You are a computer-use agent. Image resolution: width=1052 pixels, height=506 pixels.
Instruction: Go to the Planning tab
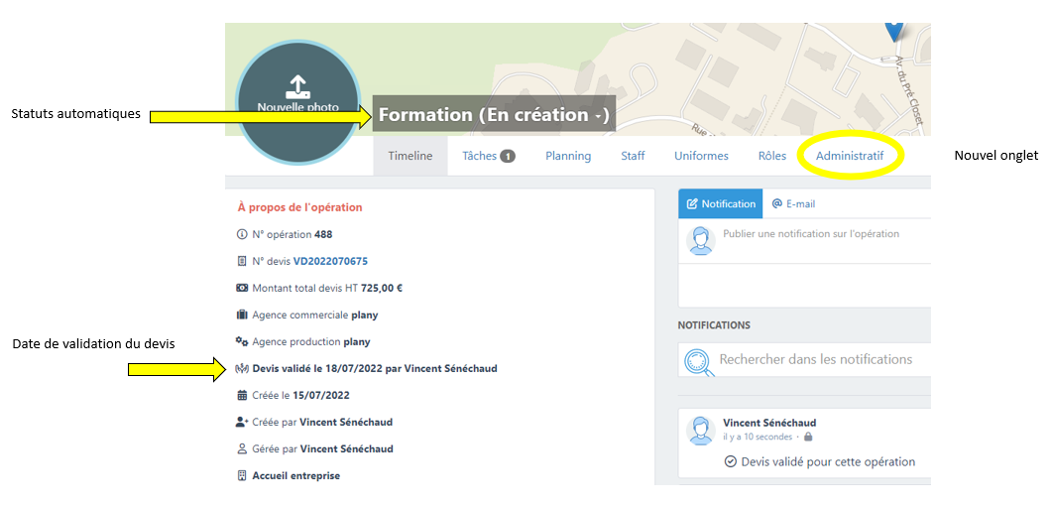coord(567,156)
